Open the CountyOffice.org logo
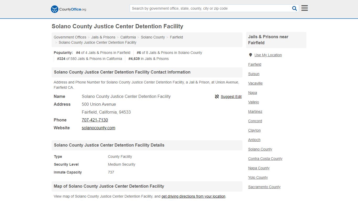 [x=68, y=9]
